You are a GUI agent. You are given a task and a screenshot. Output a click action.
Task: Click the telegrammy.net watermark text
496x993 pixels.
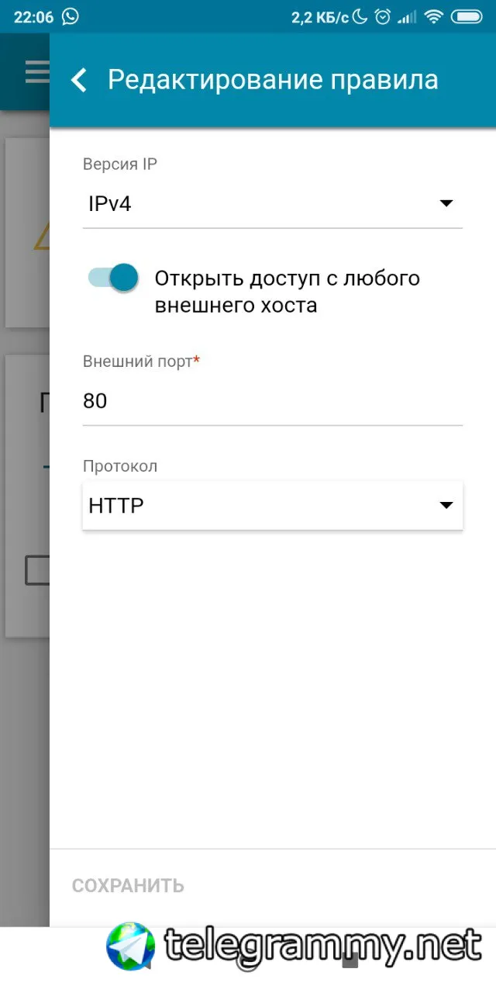324,945
